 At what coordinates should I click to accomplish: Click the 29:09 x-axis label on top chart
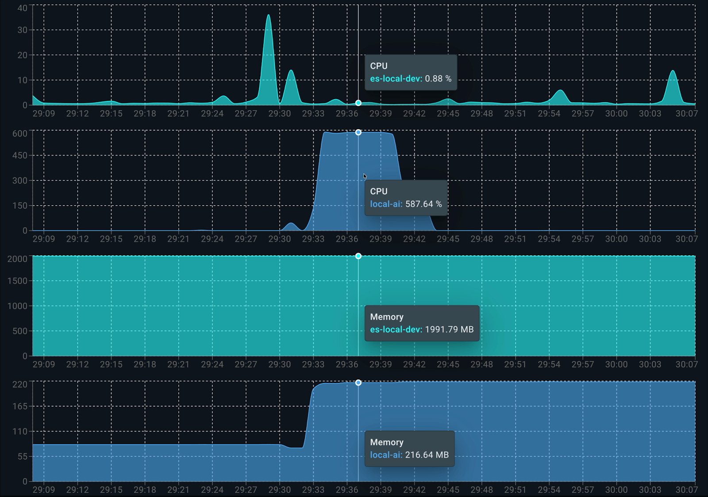tap(44, 114)
